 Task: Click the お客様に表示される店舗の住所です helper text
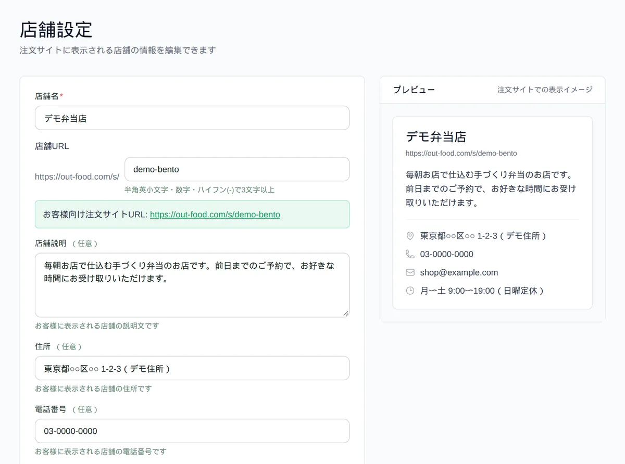(x=93, y=388)
